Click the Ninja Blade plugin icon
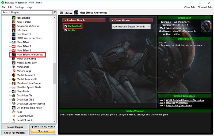The height and width of the screenshot is (136, 214). [x=14, y=91]
